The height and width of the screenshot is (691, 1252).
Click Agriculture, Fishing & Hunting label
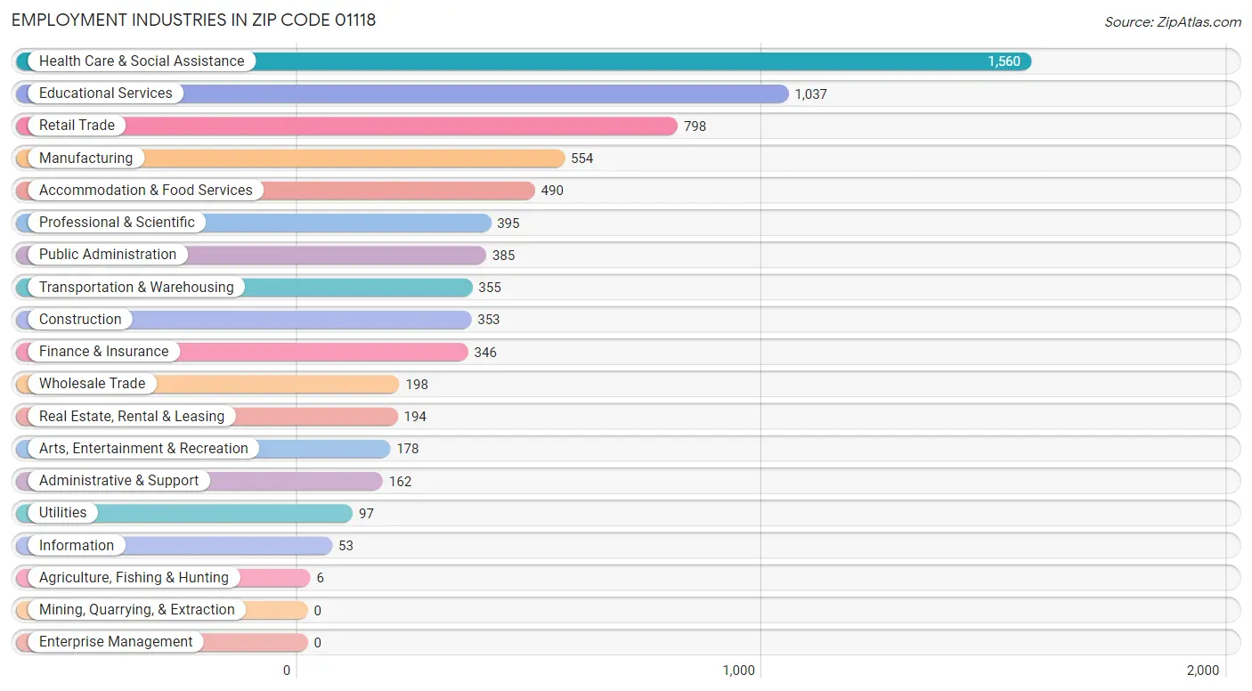134,577
